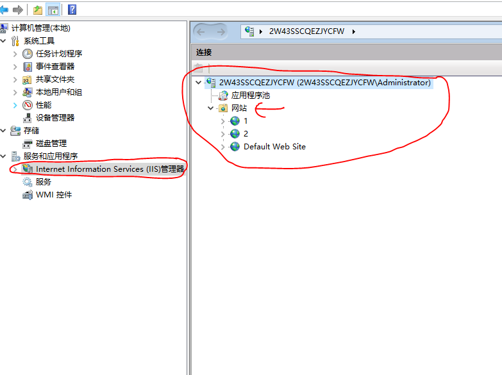
Task: Click the Task Scheduler clock icon
Action: [28, 54]
